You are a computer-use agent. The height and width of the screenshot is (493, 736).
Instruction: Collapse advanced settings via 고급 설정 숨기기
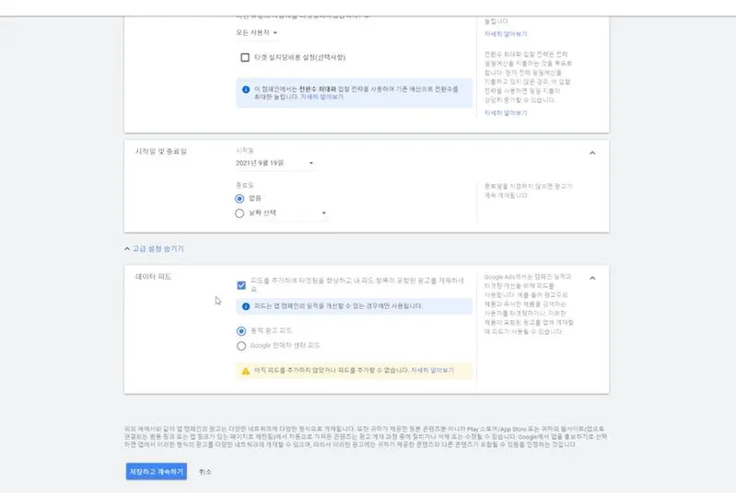pyautogui.click(x=154, y=249)
